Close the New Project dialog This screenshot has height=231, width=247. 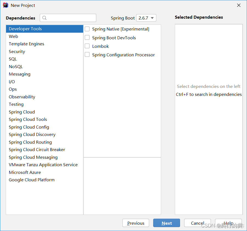tap(238, 5)
